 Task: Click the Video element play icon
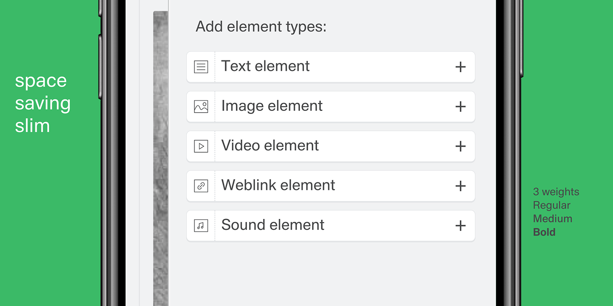click(x=201, y=146)
